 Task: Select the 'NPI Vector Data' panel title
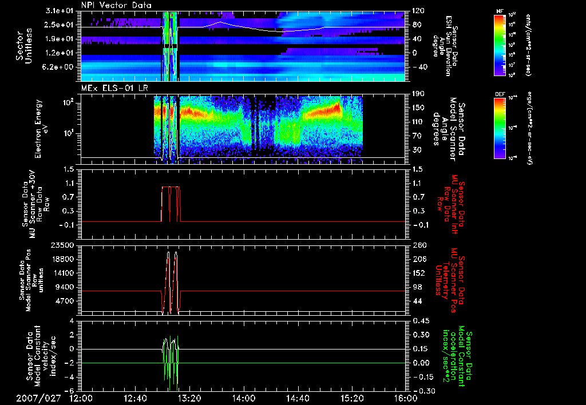pos(116,5)
